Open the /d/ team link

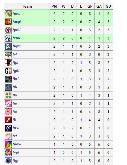pos(15,87)
